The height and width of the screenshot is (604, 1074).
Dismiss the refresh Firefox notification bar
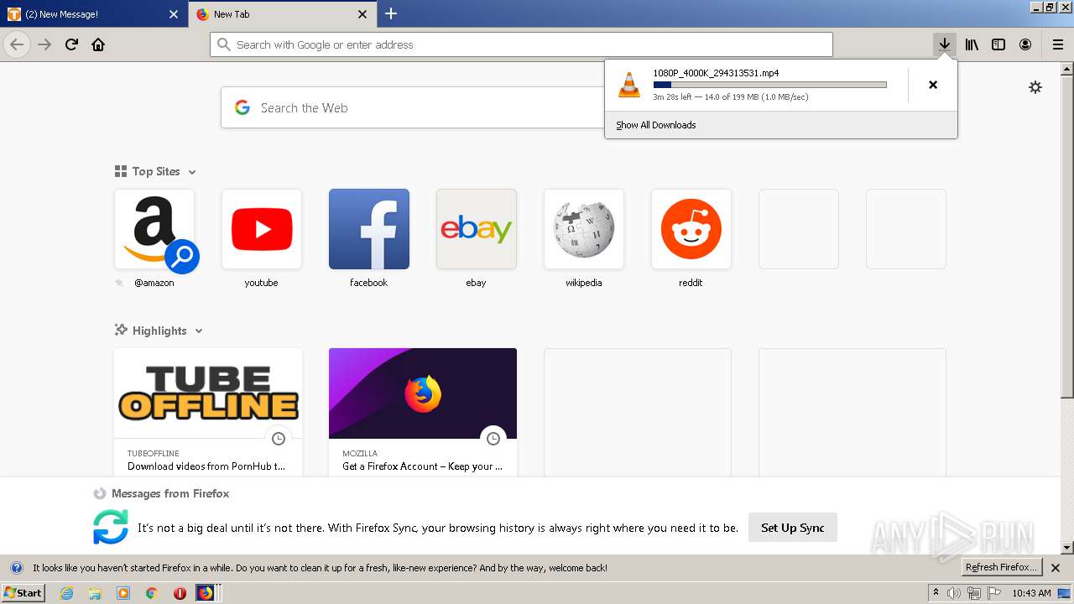point(1056,568)
